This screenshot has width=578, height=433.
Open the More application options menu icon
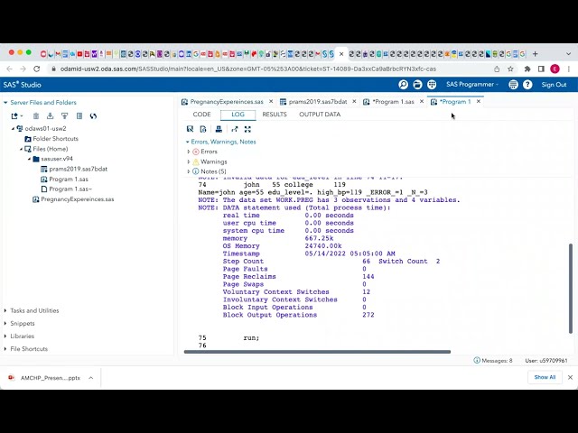(x=513, y=85)
